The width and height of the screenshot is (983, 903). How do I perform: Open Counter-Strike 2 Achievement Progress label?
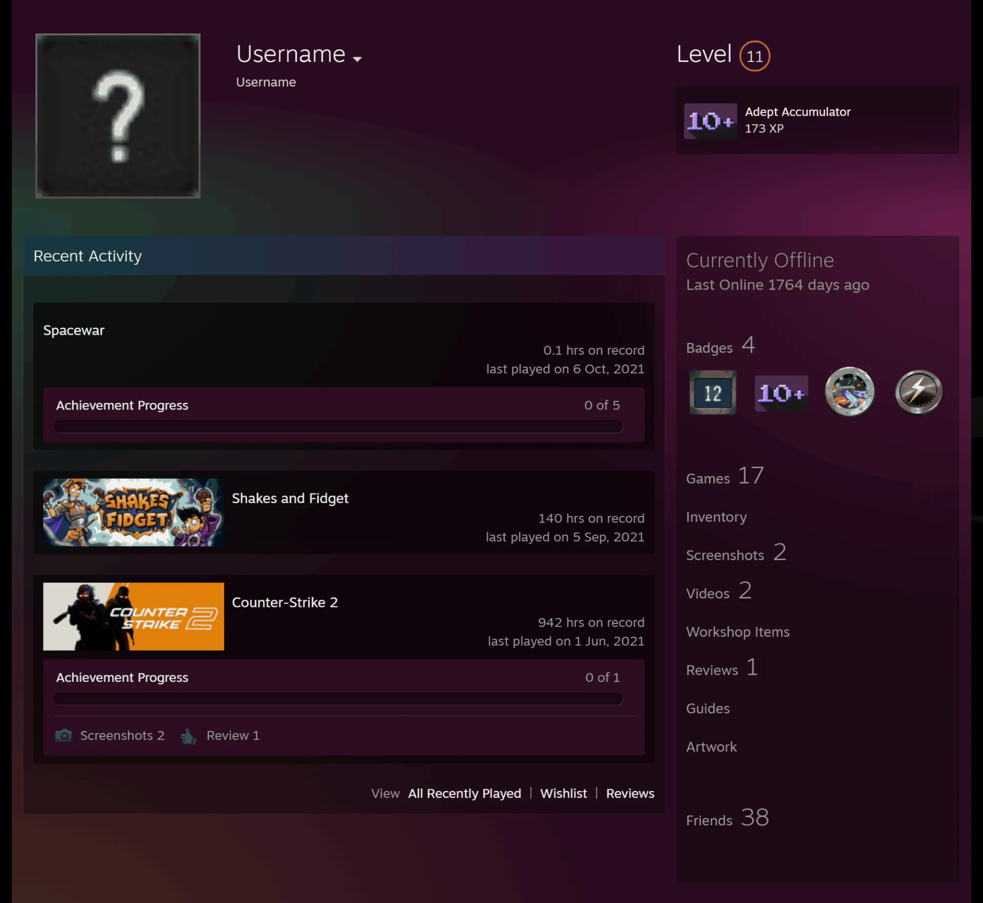[x=122, y=677]
